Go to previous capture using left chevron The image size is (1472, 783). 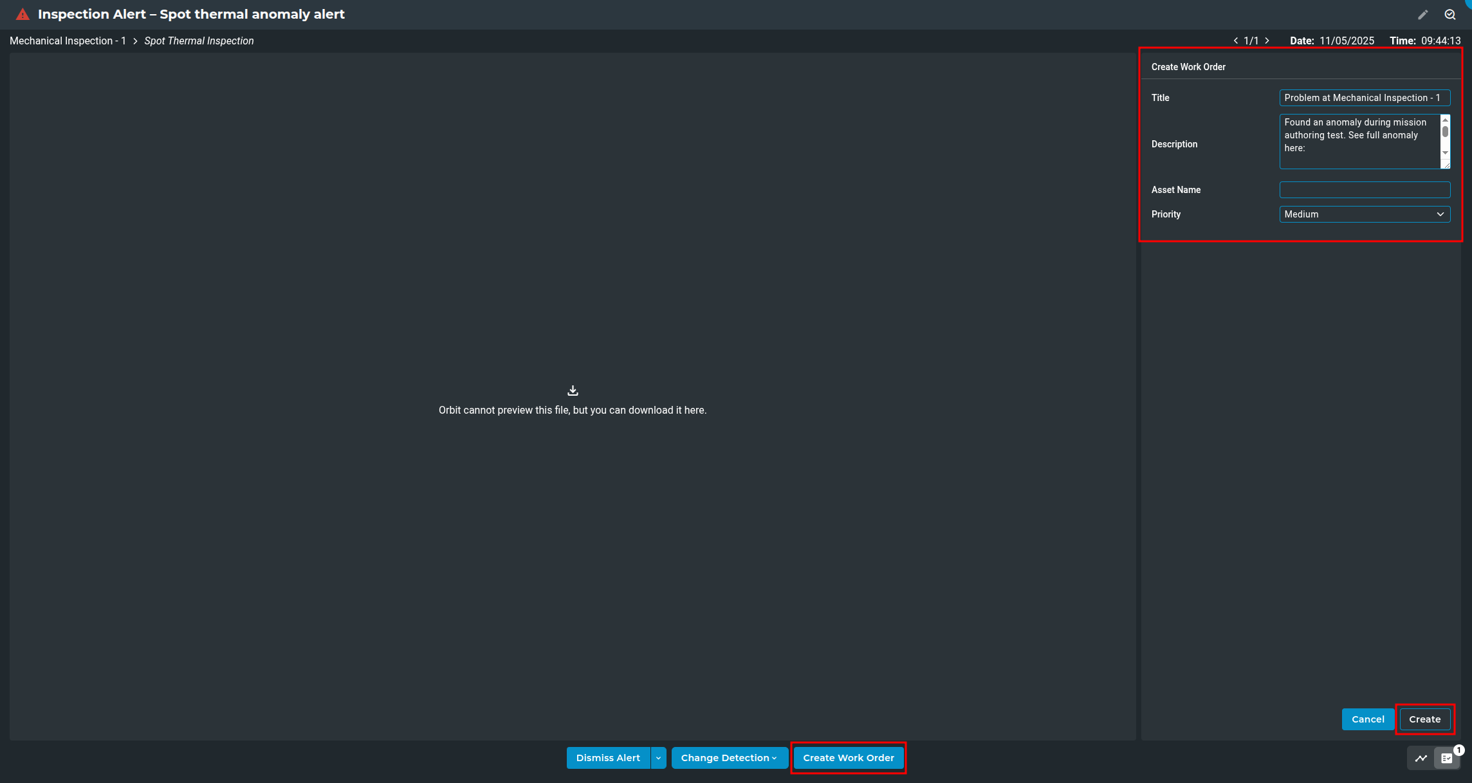tap(1236, 41)
